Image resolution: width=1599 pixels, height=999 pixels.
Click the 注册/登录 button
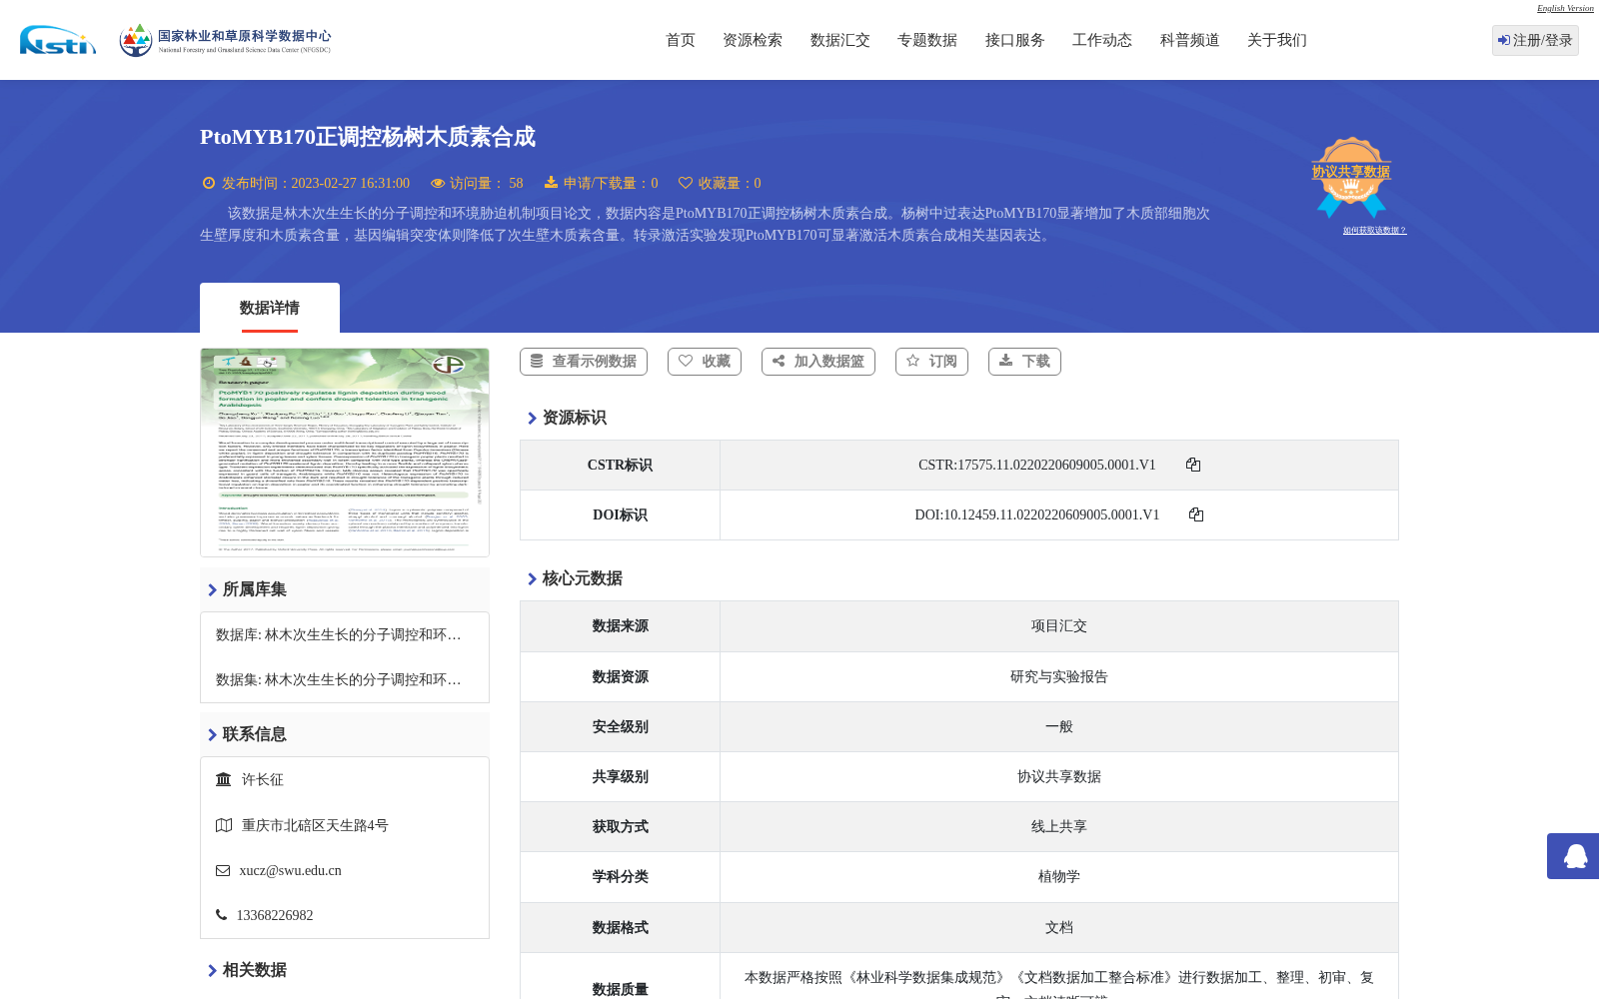pos(1535,40)
